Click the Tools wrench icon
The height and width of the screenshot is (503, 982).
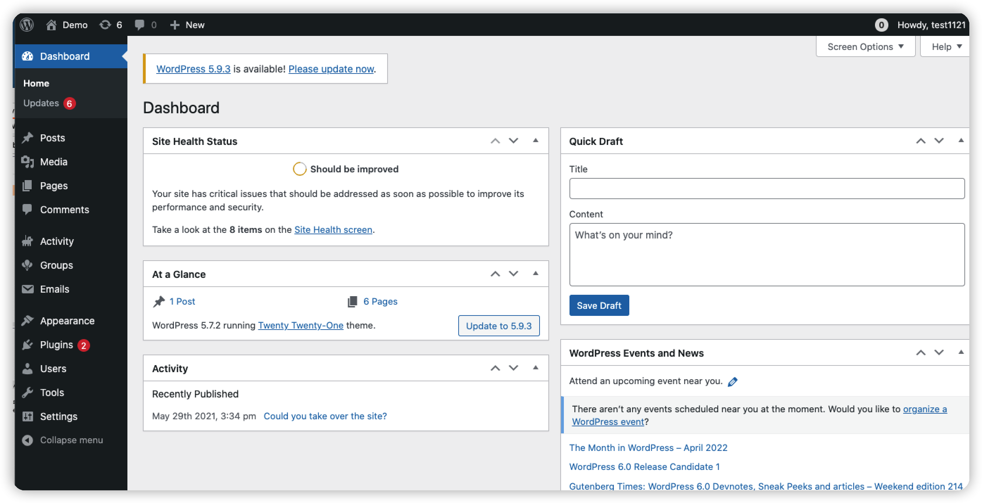pos(28,392)
